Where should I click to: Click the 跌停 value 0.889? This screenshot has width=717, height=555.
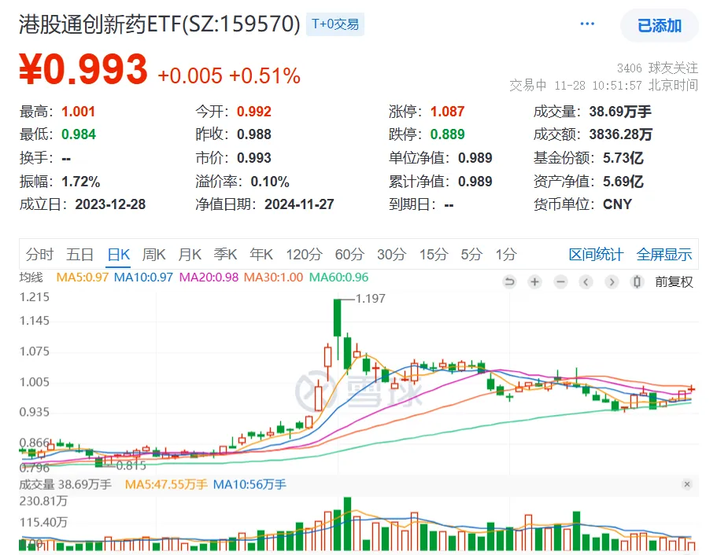click(x=447, y=134)
